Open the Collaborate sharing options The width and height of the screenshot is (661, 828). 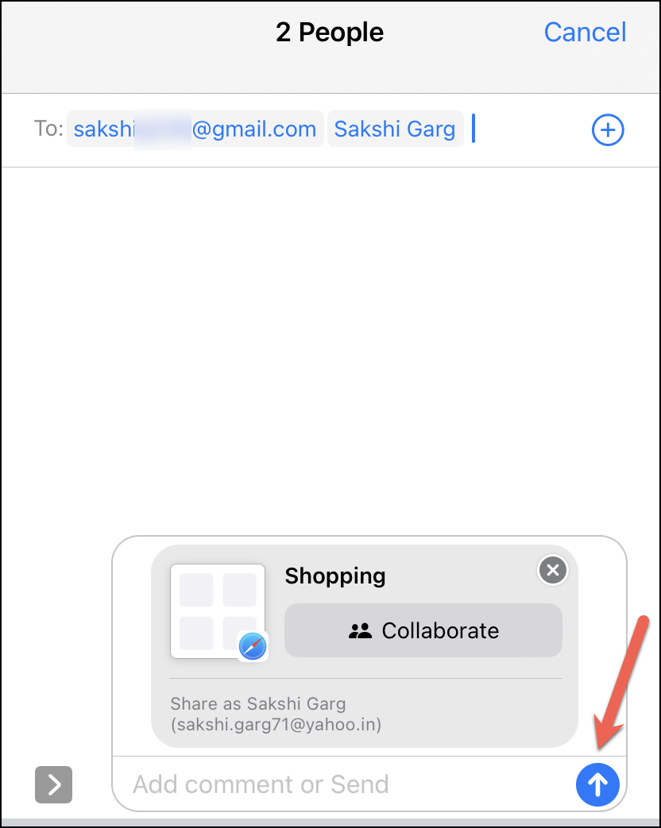point(423,630)
